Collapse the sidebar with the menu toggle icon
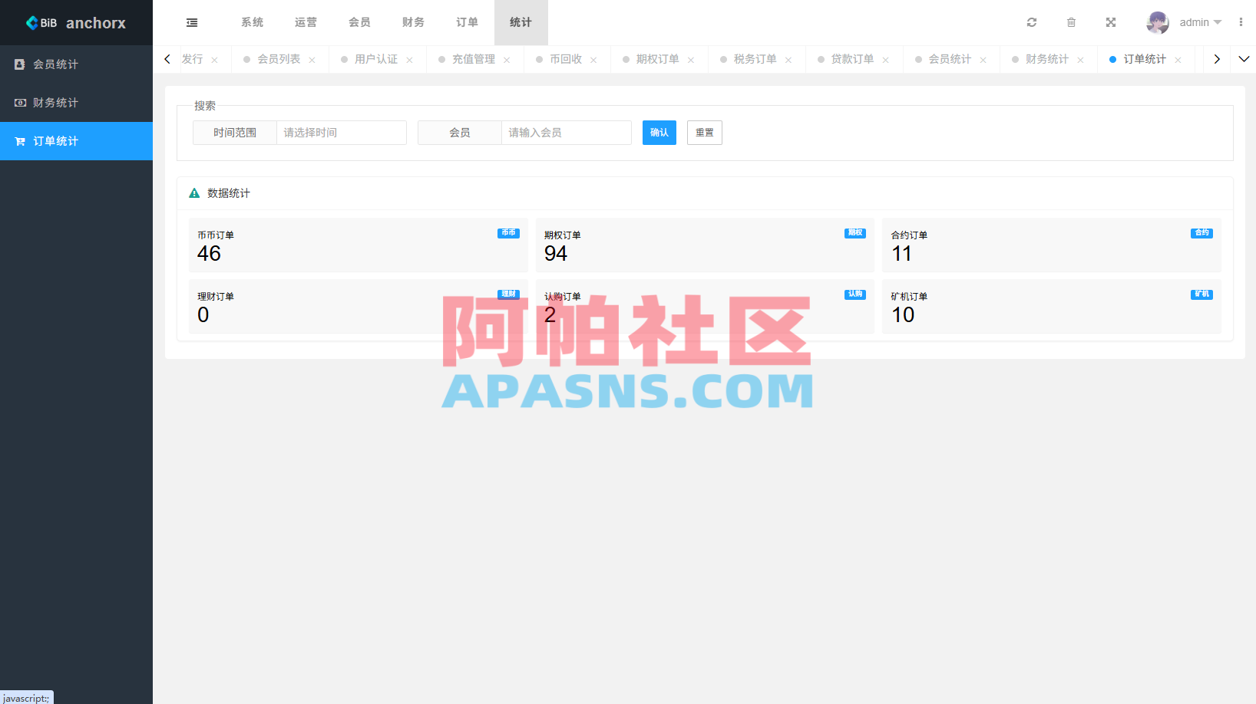1256x704 pixels. pyautogui.click(x=192, y=23)
